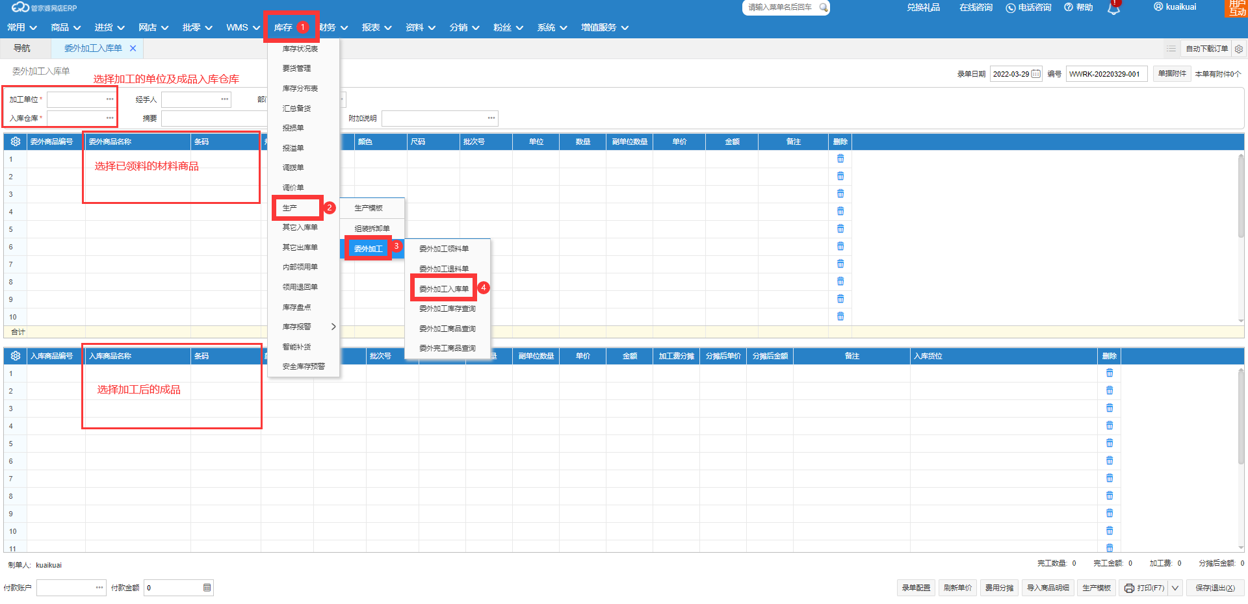Click the calculator icon in 付款金额 field

click(x=207, y=588)
